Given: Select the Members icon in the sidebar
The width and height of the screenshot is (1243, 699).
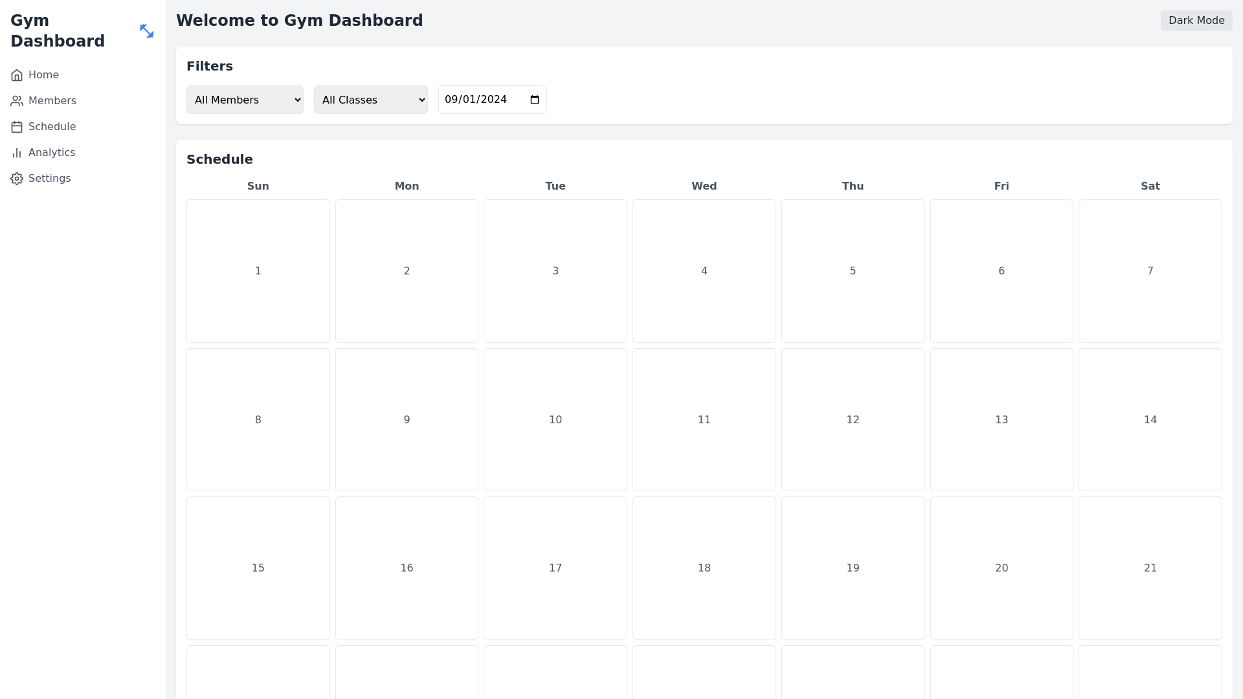Looking at the screenshot, I should click(x=17, y=100).
